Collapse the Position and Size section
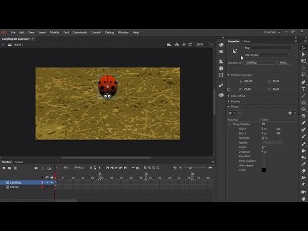The height and width of the screenshot is (231, 308). (x=228, y=75)
